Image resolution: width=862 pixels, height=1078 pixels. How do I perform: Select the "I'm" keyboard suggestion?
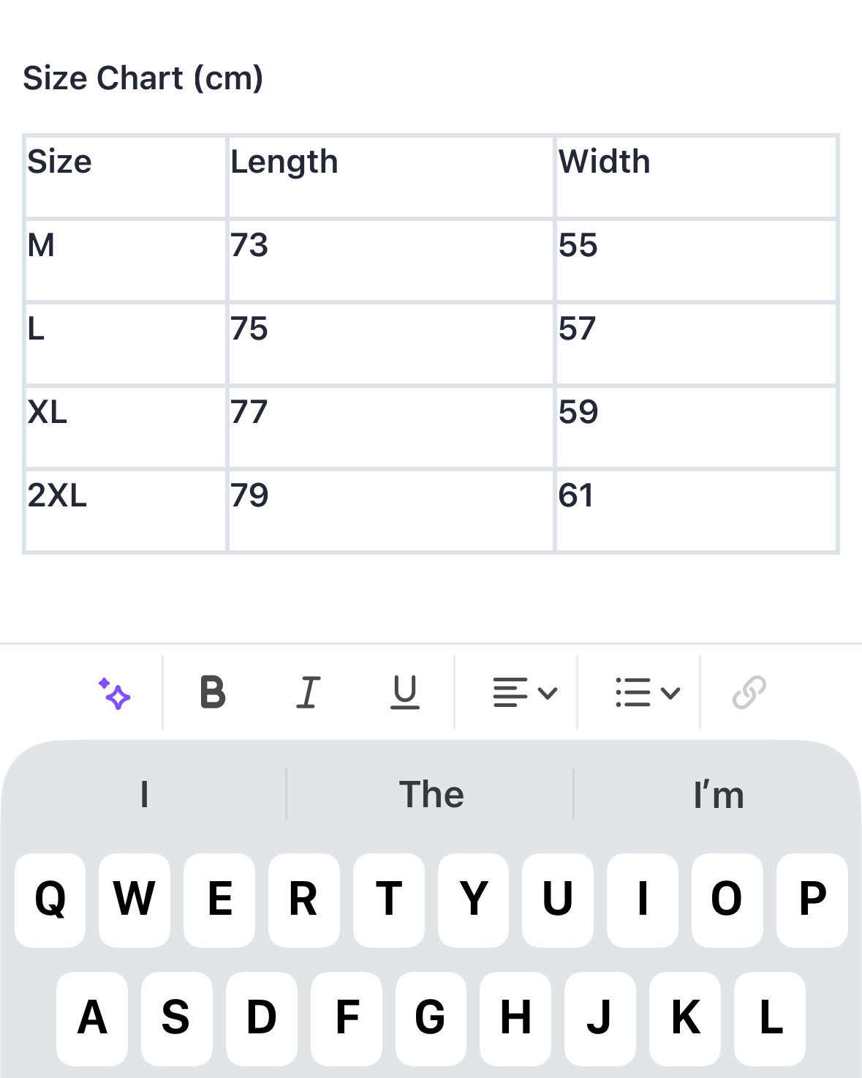click(719, 795)
